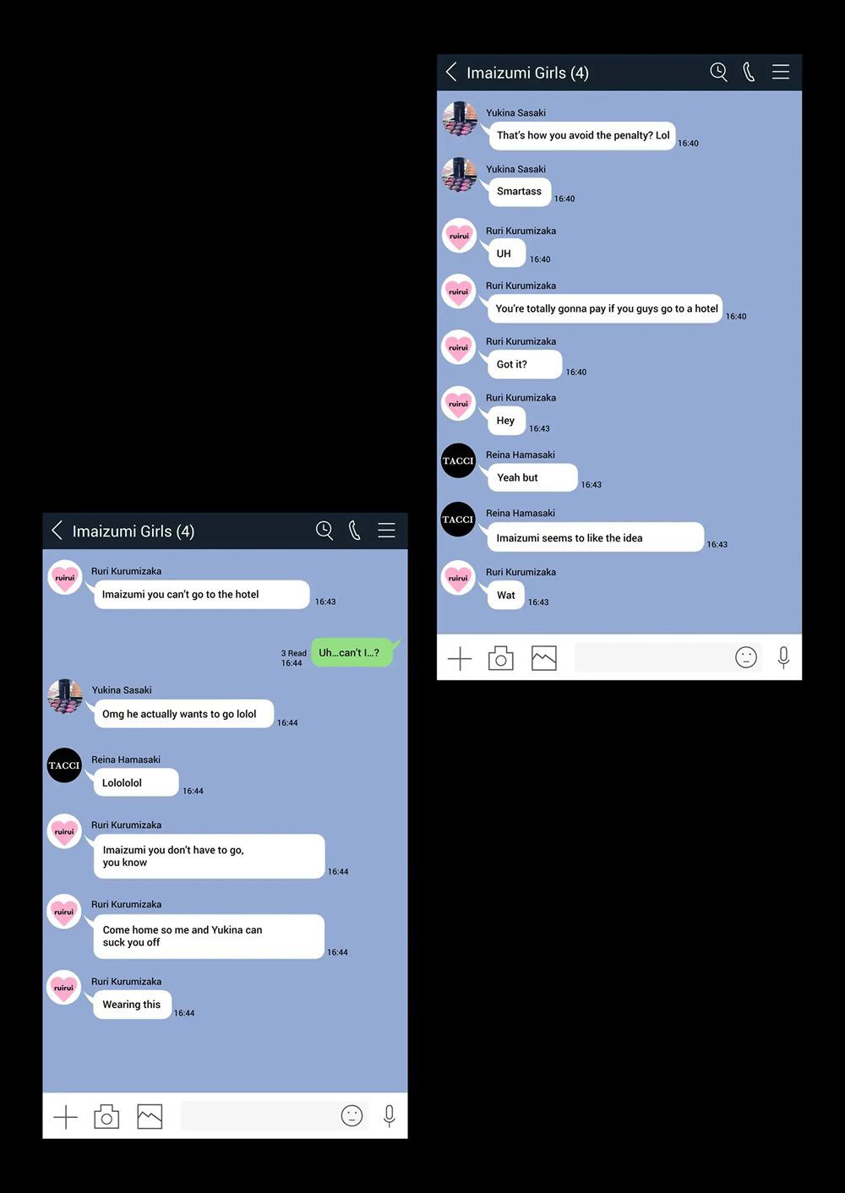Open search in the upper-right chat header
Screen dimensions: 845x1193
(718, 72)
